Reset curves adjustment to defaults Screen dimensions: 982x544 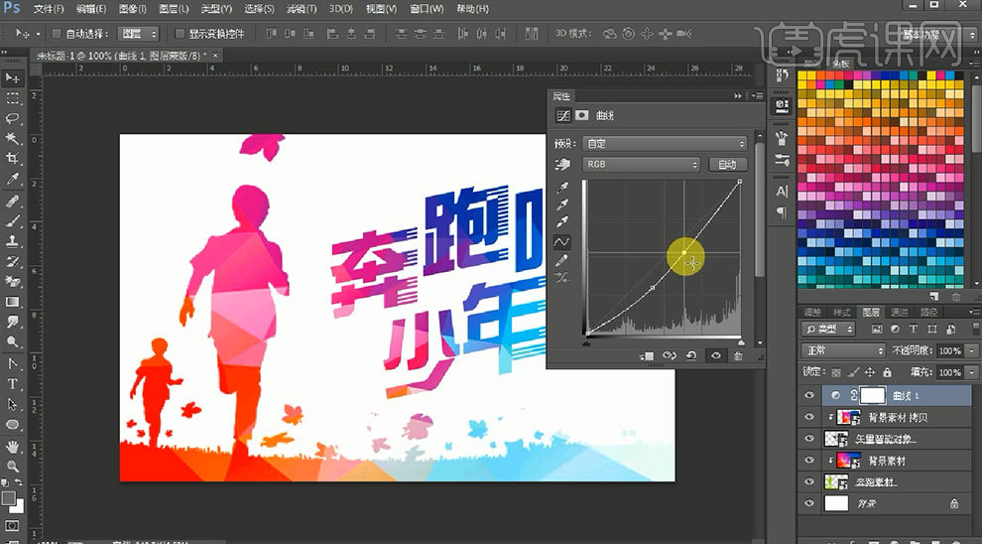pyautogui.click(x=691, y=355)
